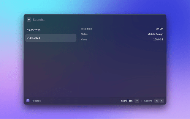Click the Total time label
The image size is (190, 119).
point(86,29)
